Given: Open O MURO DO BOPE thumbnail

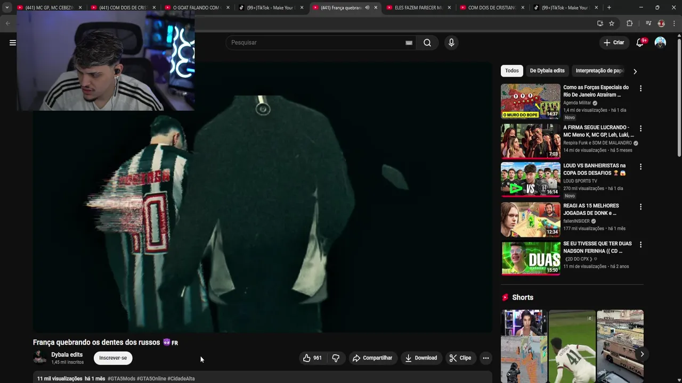Looking at the screenshot, I should pyautogui.click(x=531, y=101).
